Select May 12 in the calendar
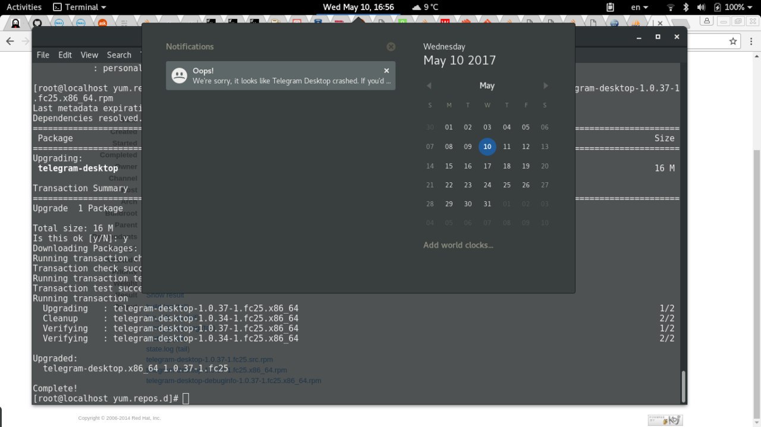 [526, 146]
